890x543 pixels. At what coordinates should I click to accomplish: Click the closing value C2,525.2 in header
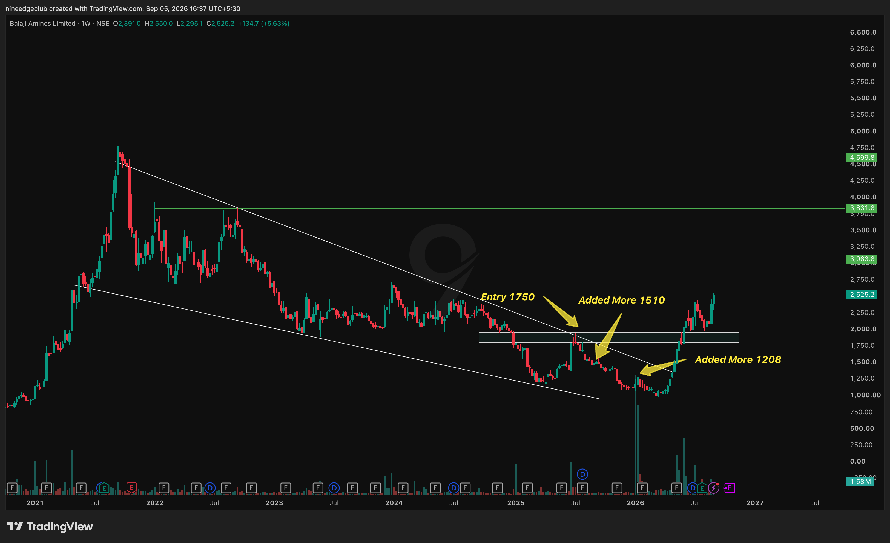click(x=220, y=24)
